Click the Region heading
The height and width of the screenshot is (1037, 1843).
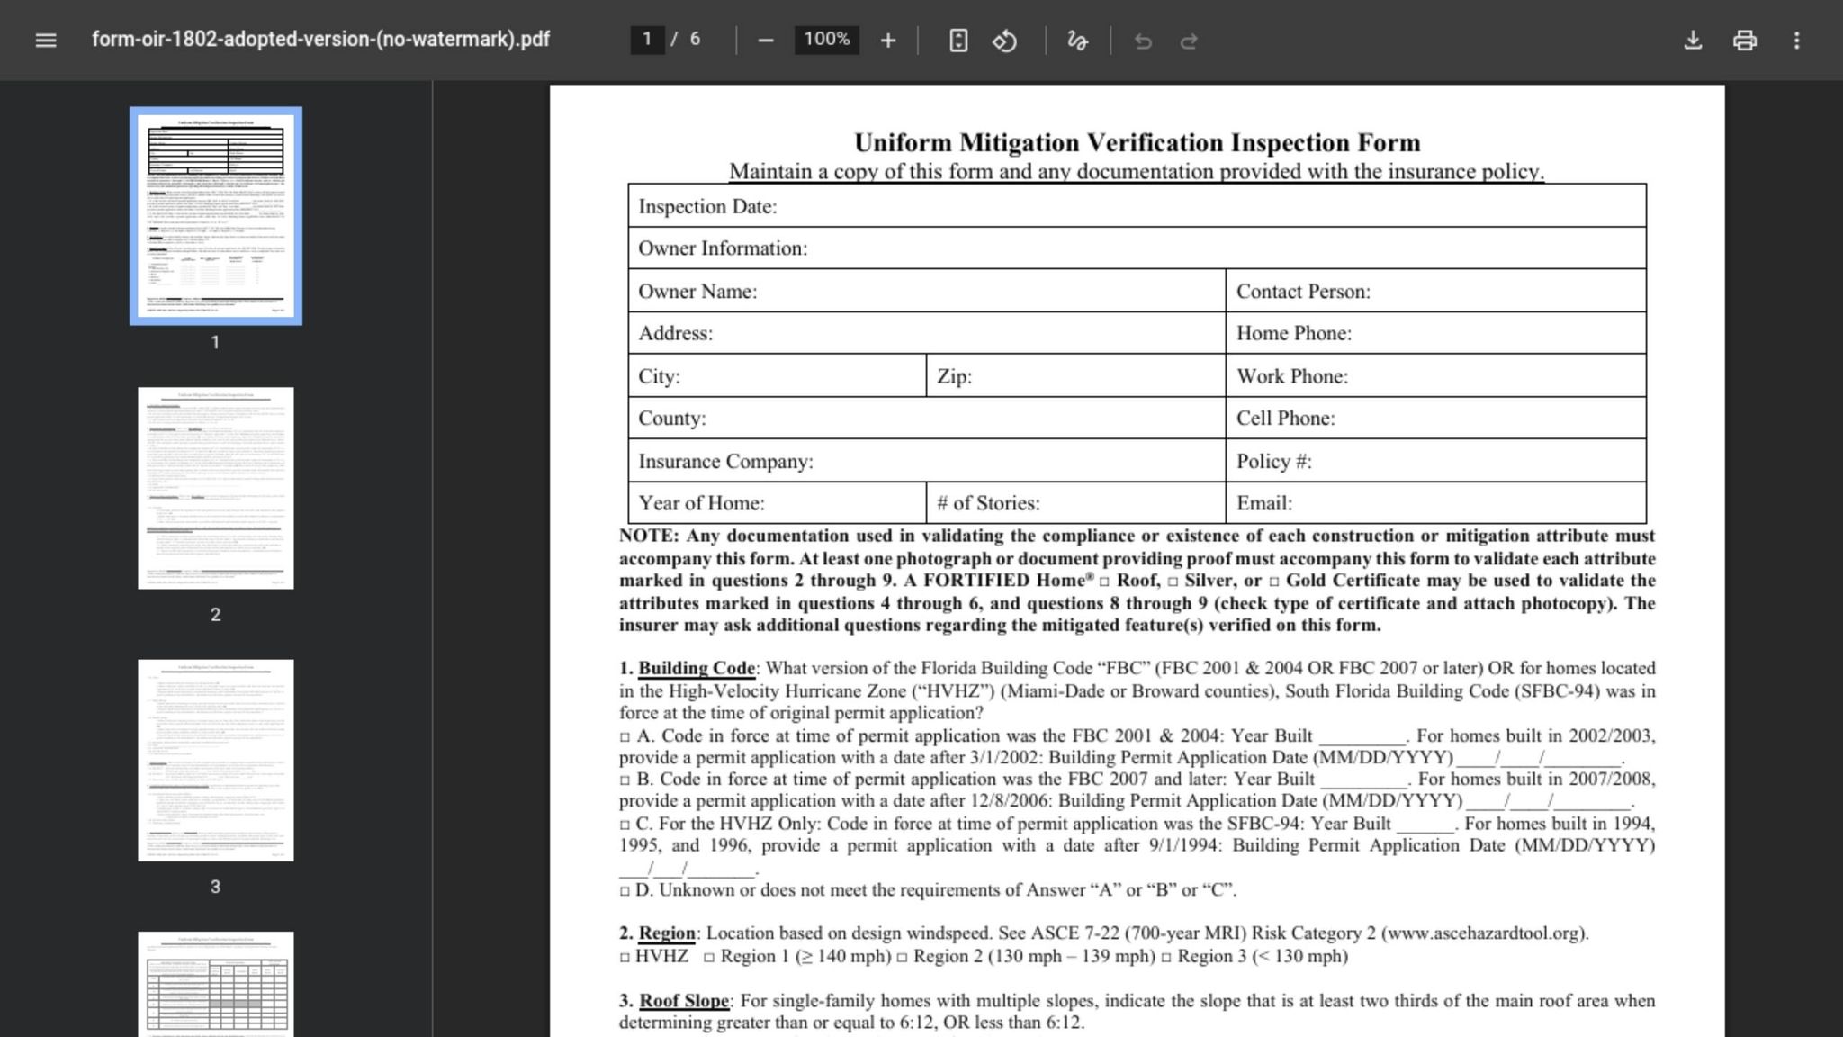tap(667, 933)
